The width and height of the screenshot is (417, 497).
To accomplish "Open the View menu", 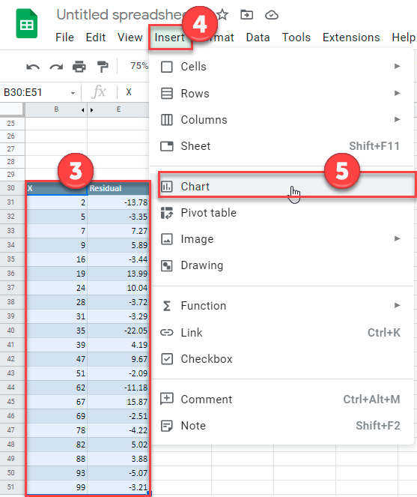I will tap(130, 37).
